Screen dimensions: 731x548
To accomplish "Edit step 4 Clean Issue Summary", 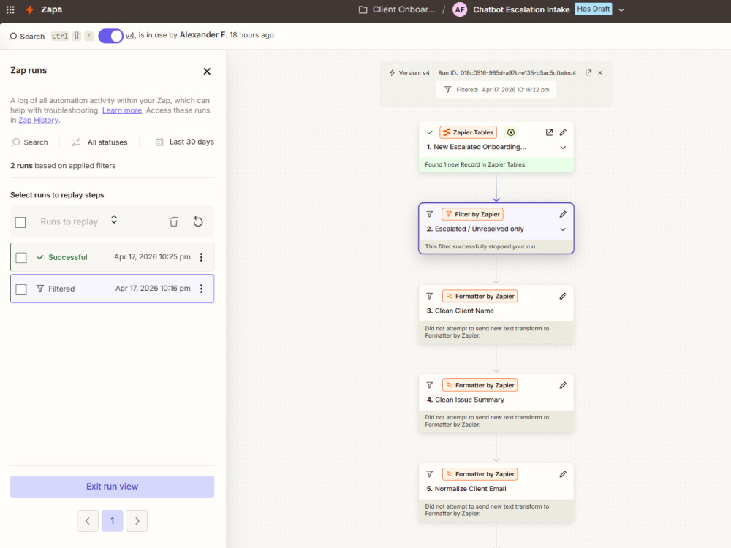I will 563,385.
